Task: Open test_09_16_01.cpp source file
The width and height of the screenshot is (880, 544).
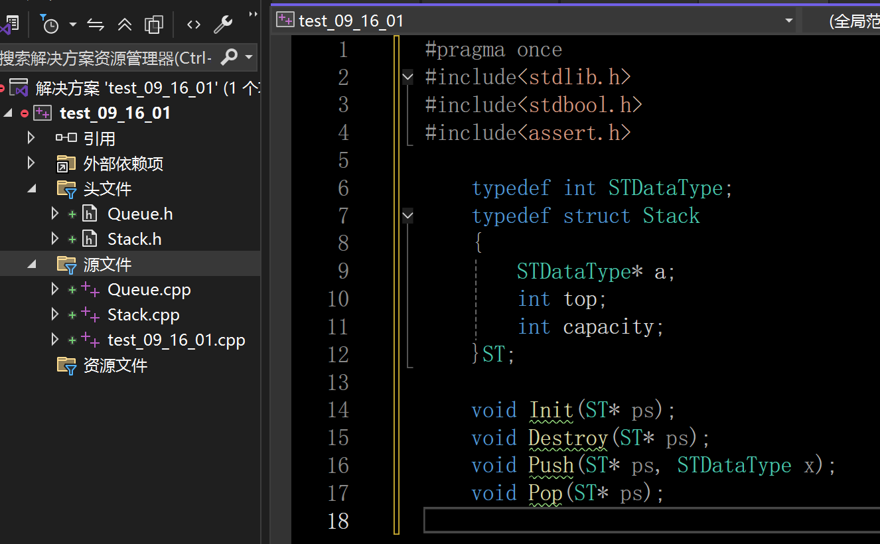Action: (177, 340)
